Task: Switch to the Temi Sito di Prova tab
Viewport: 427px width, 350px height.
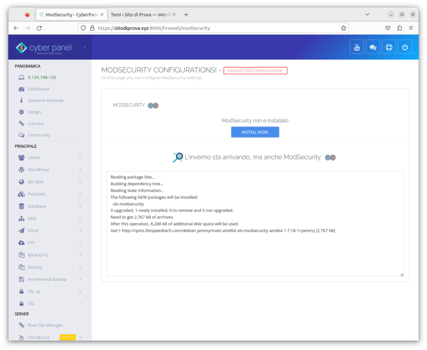Action: click(140, 15)
